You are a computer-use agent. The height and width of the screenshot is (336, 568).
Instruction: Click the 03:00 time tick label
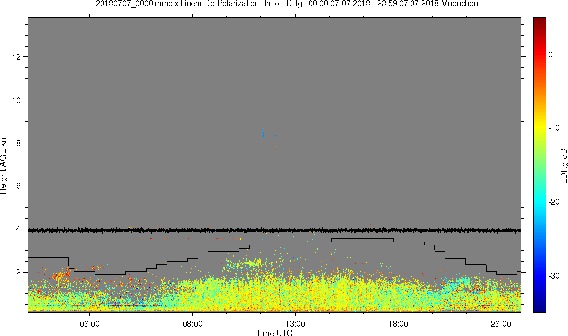pyautogui.click(x=90, y=324)
